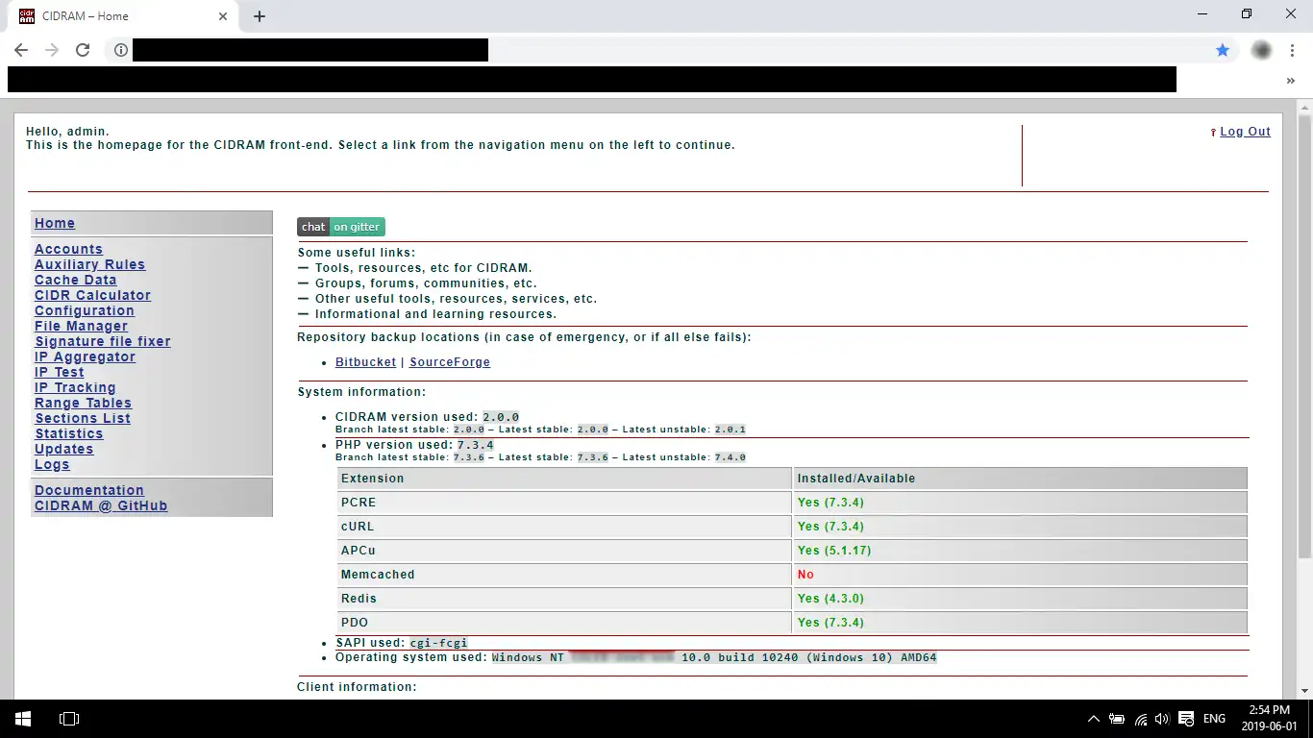Click the page's vertical scrollbar
The image size is (1313, 738).
pyautogui.click(x=1304, y=336)
